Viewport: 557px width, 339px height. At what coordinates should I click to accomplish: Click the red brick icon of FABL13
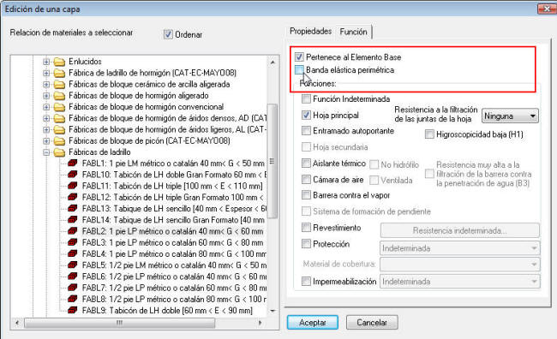point(73,208)
